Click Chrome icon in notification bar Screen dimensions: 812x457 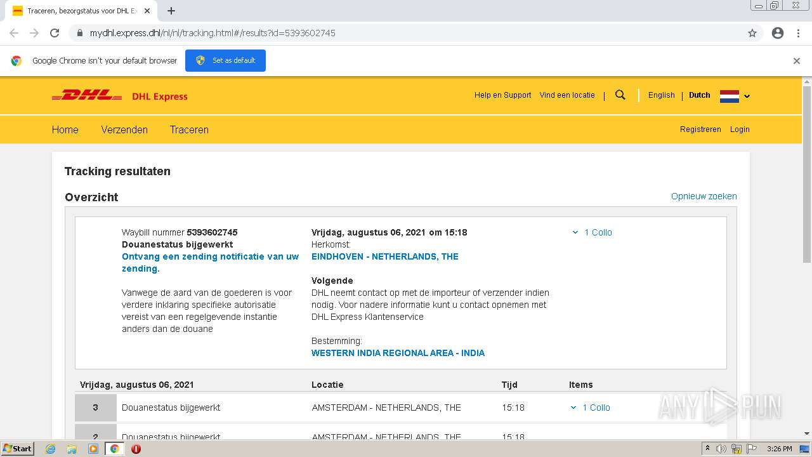[16, 61]
